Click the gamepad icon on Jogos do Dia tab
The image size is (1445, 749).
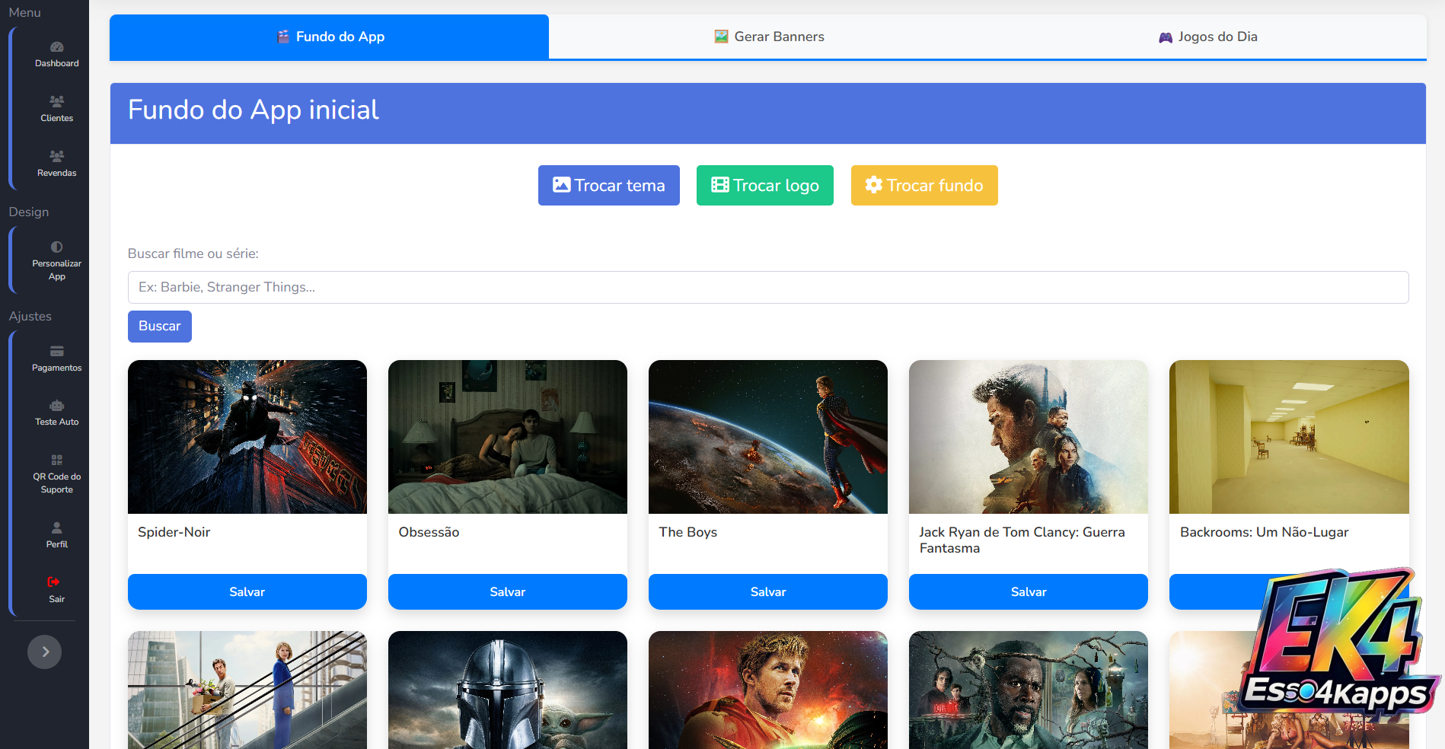point(1166,37)
